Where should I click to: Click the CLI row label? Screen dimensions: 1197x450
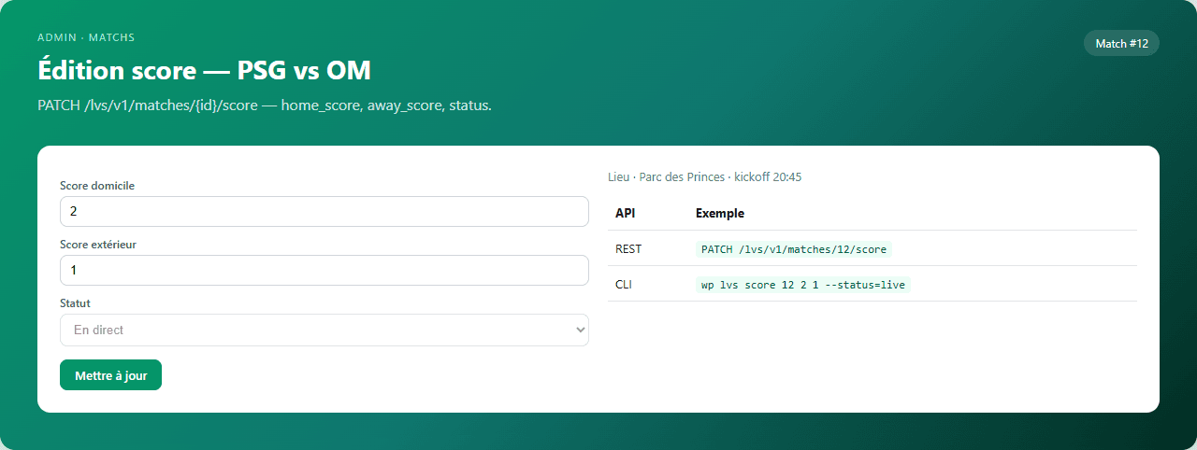pos(624,285)
